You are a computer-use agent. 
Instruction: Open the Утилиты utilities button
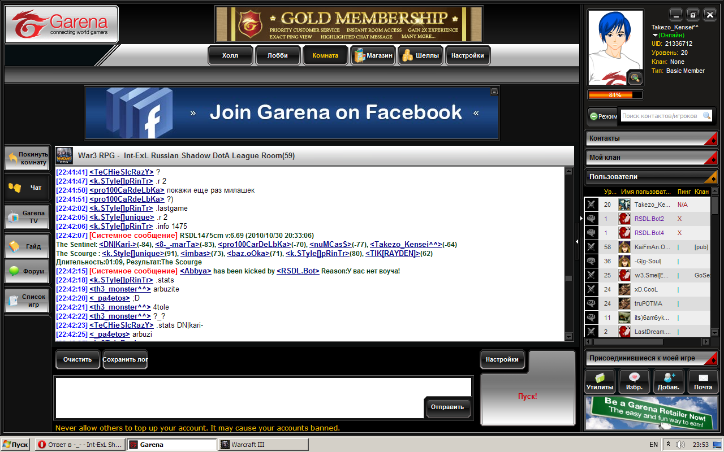(x=600, y=382)
